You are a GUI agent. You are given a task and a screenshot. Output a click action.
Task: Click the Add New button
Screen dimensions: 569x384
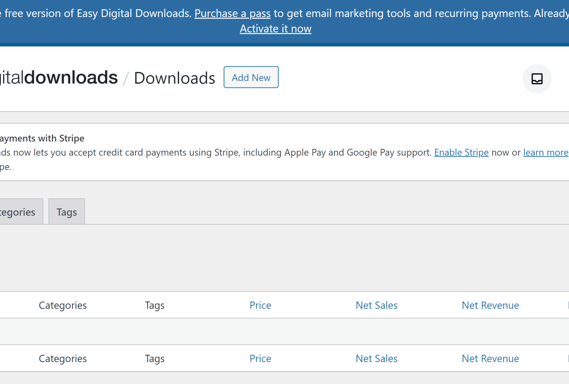pos(251,77)
